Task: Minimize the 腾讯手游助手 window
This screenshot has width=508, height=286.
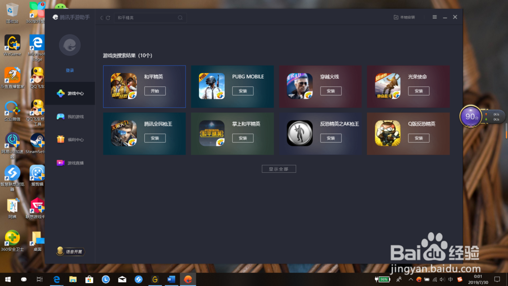Action: click(445, 17)
